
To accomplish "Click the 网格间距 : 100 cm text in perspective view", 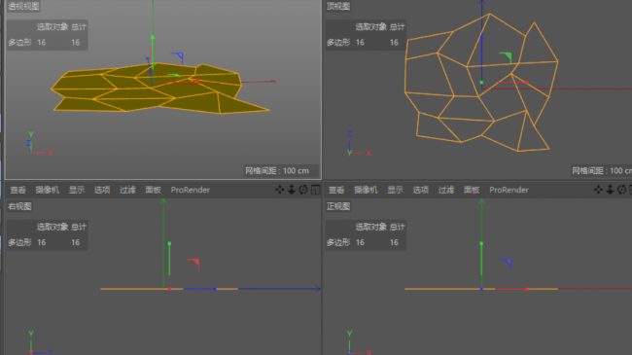I will tap(277, 170).
